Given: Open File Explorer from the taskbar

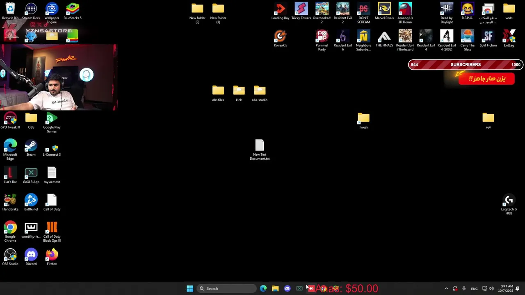Looking at the screenshot, I should point(275,288).
